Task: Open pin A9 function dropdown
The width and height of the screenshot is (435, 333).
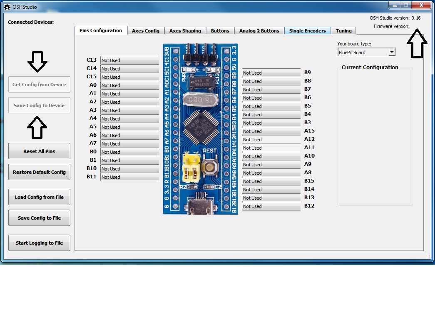Action: (x=271, y=165)
